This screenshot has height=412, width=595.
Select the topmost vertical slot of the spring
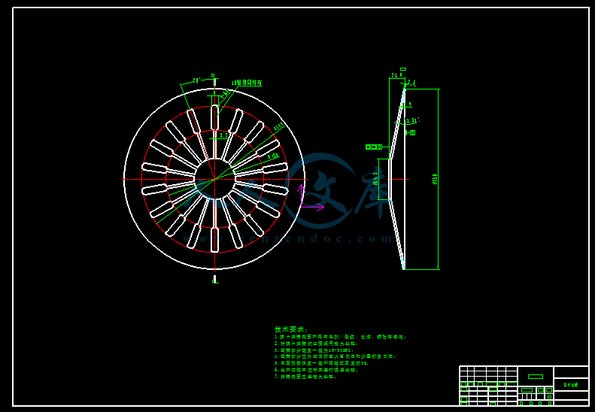pyautogui.click(x=214, y=117)
